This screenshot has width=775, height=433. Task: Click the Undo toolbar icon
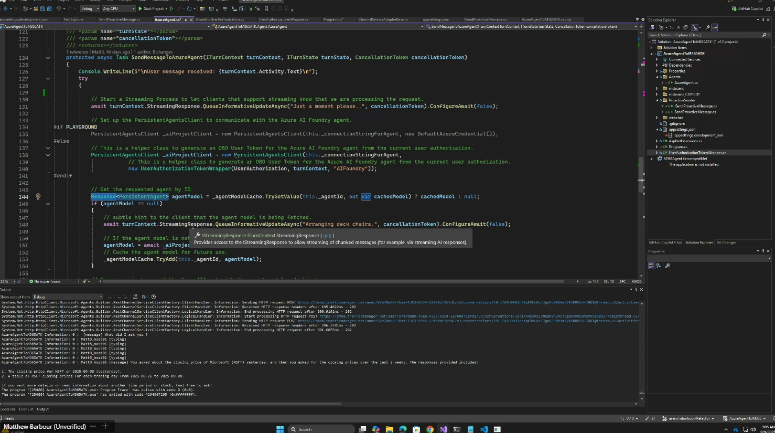58,8
